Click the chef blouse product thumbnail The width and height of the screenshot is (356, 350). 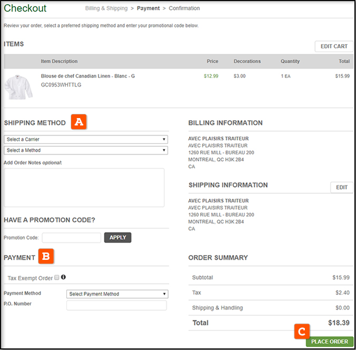coord(19,86)
